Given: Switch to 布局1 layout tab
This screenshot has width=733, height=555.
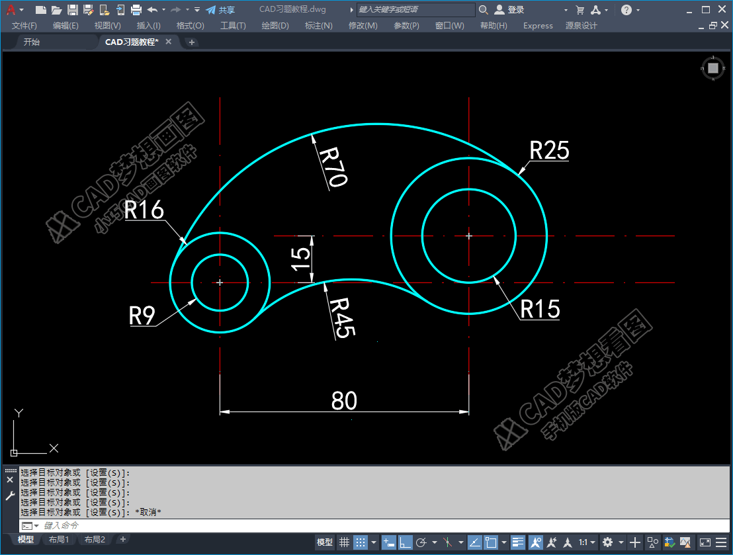Looking at the screenshot, I should 59,540.
